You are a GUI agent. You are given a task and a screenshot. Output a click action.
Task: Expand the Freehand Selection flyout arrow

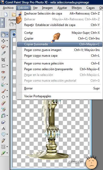tap(7, 47)
